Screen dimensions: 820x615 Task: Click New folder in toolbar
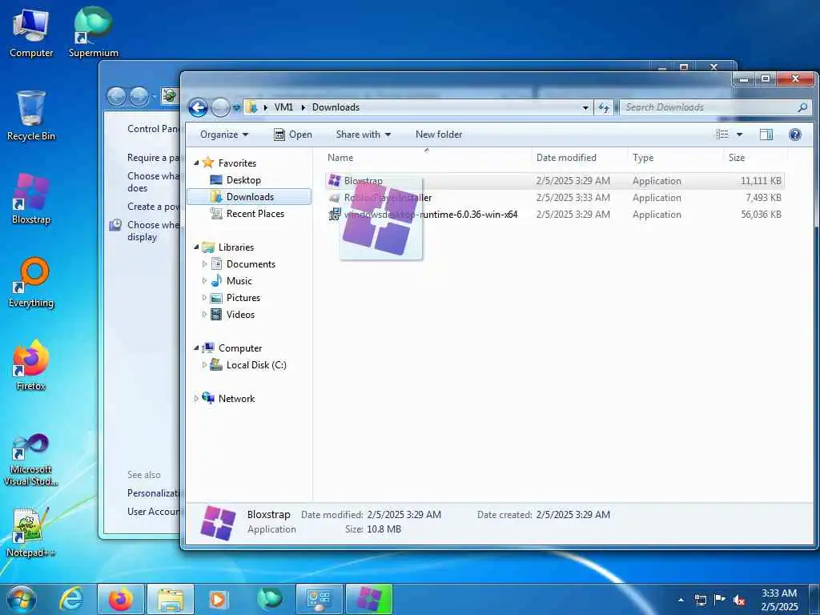point(439,135)
